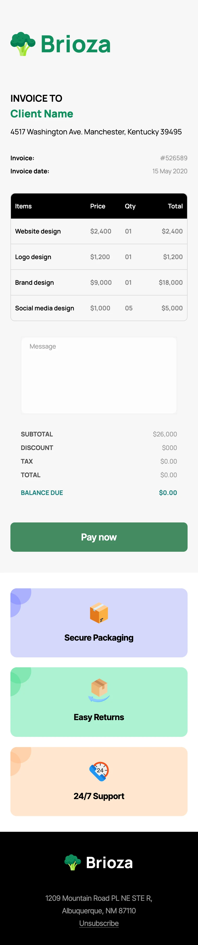Click the orange Secure Packaging box icon
The image size is (198, 945).
(99, 613)
